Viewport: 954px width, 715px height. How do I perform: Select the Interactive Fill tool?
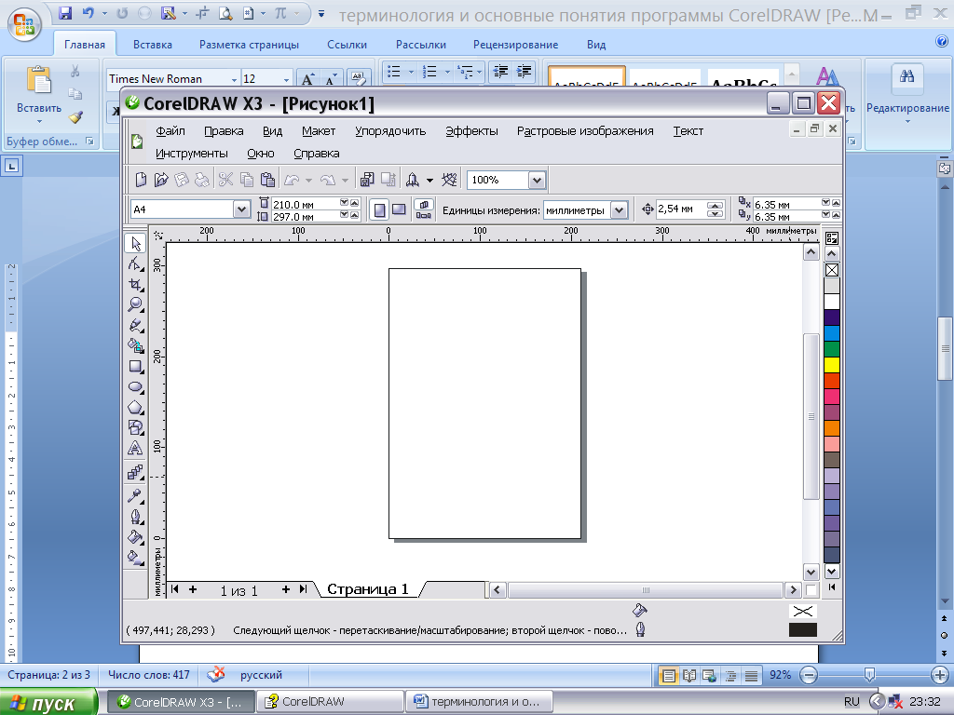click(x=135, y=558)
